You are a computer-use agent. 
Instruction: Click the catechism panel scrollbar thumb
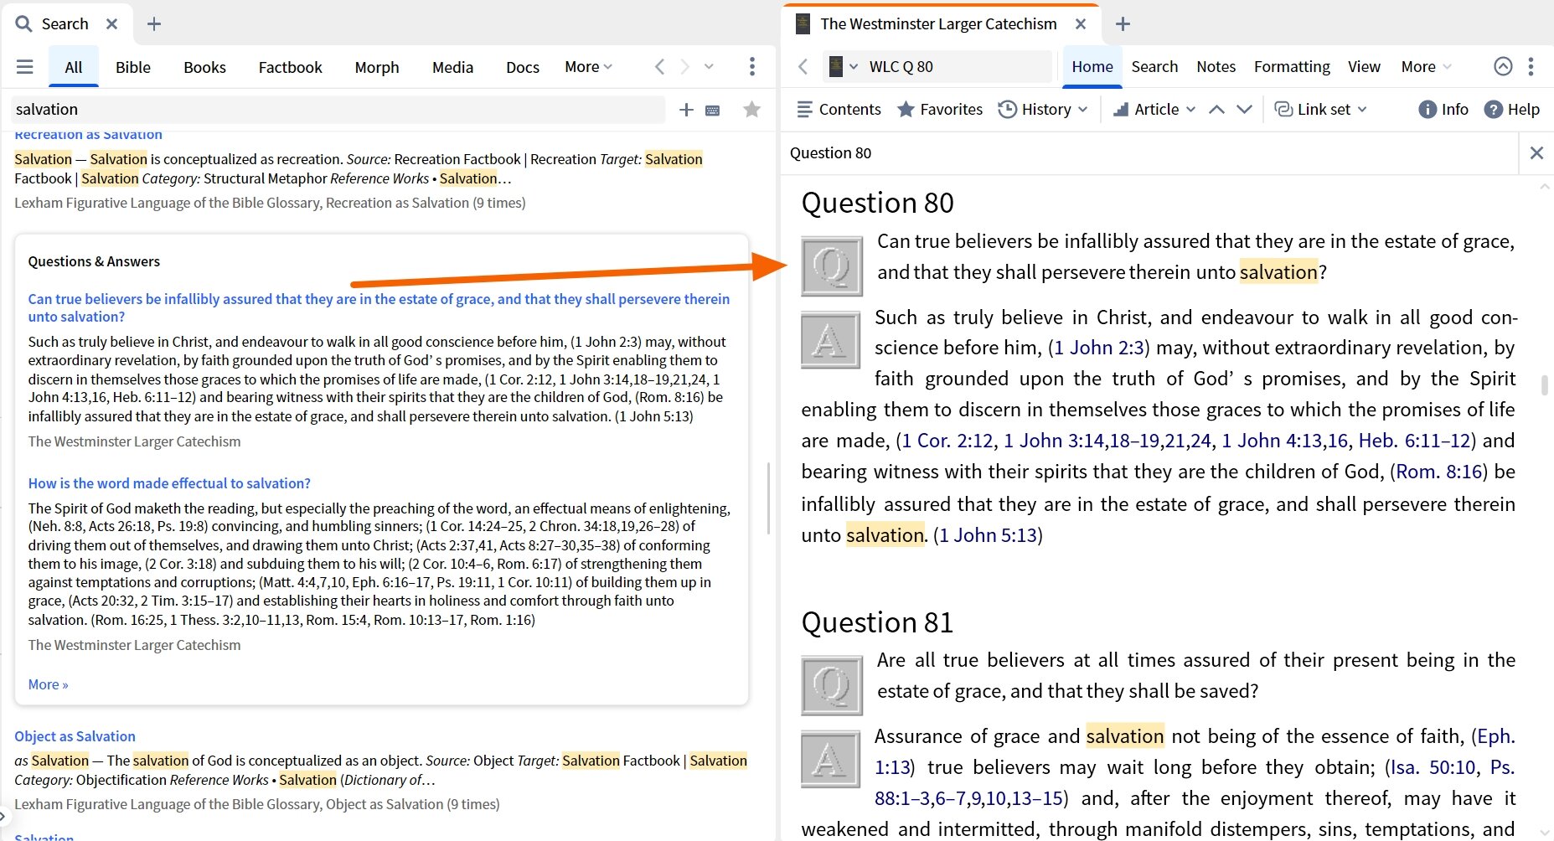tap(1544, 384)
